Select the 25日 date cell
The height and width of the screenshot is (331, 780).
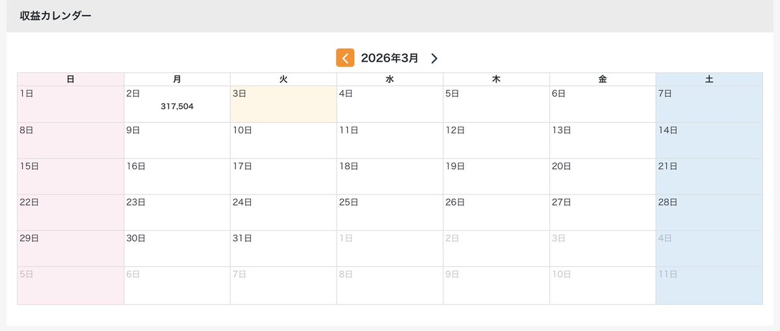tap(390, 213)
